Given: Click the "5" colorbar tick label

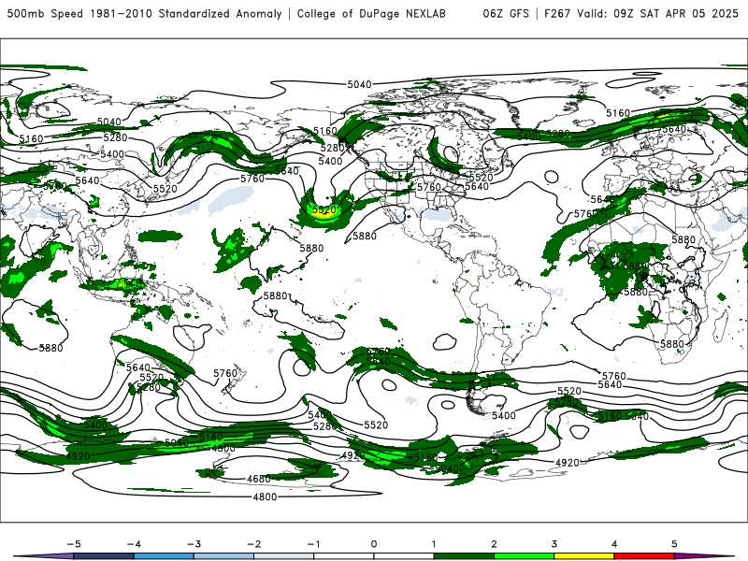Looking at the screenshot, I should [x=674, y=544].
